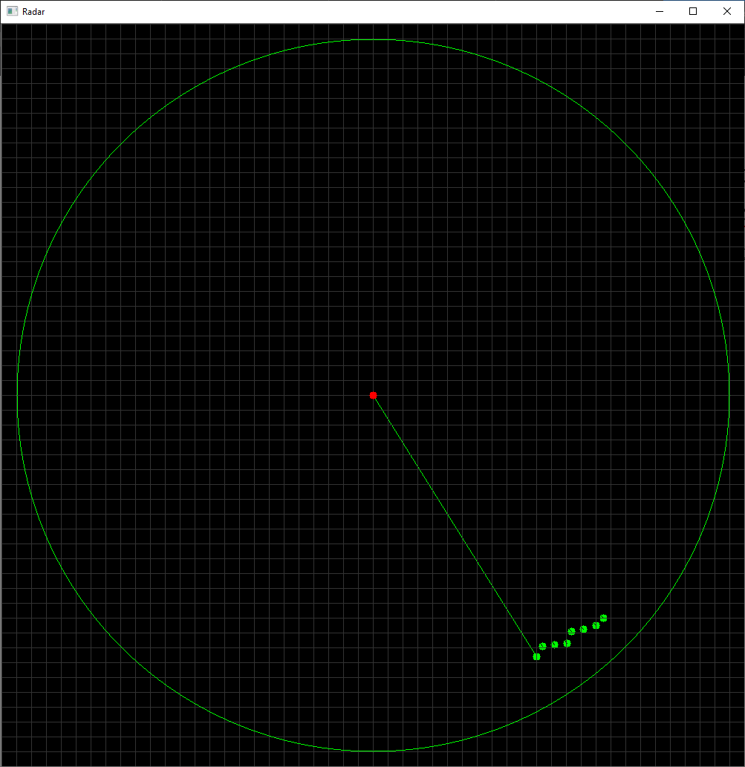Click the rightmost edge of the radar circle
745x767 pixels.
[x=729, y=395]
